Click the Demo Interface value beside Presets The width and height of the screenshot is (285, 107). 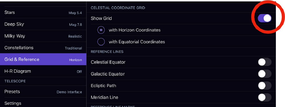[x=69, y=92]
